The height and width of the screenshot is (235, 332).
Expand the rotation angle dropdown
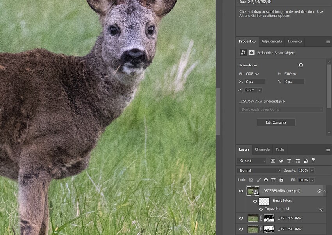(x=260, y=90)
